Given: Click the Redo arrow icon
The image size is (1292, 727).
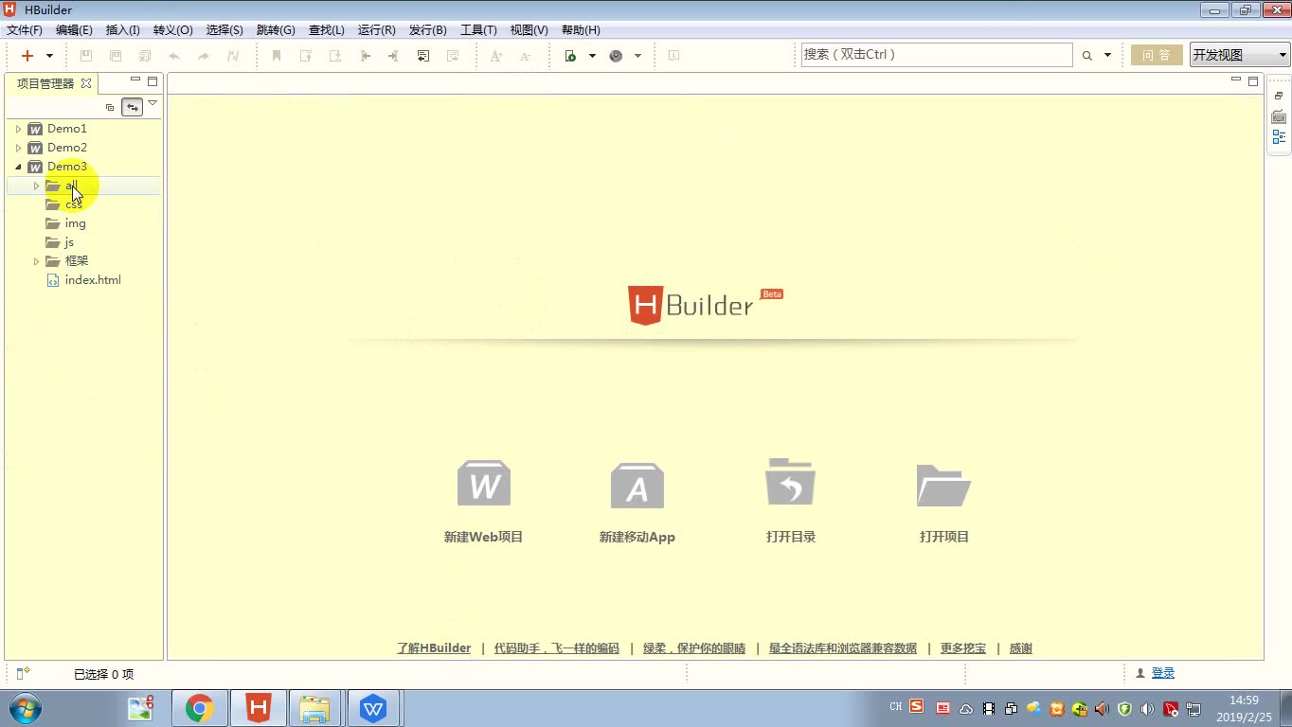Looking at the screenshot, I should [x=203, y=56].
